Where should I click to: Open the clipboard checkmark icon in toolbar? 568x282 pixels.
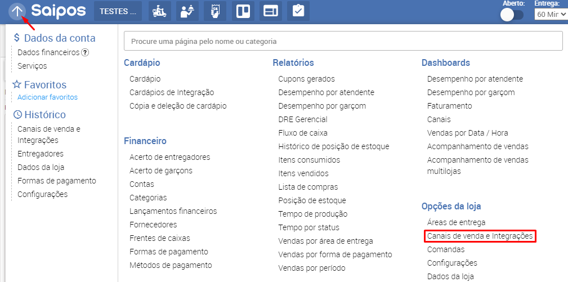tap(298, 11)
